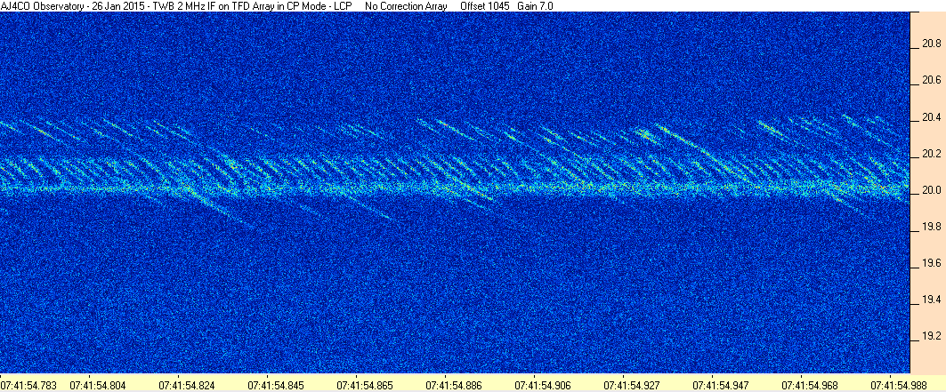Click the 07:41:54.988 time label

coord(897,384)
